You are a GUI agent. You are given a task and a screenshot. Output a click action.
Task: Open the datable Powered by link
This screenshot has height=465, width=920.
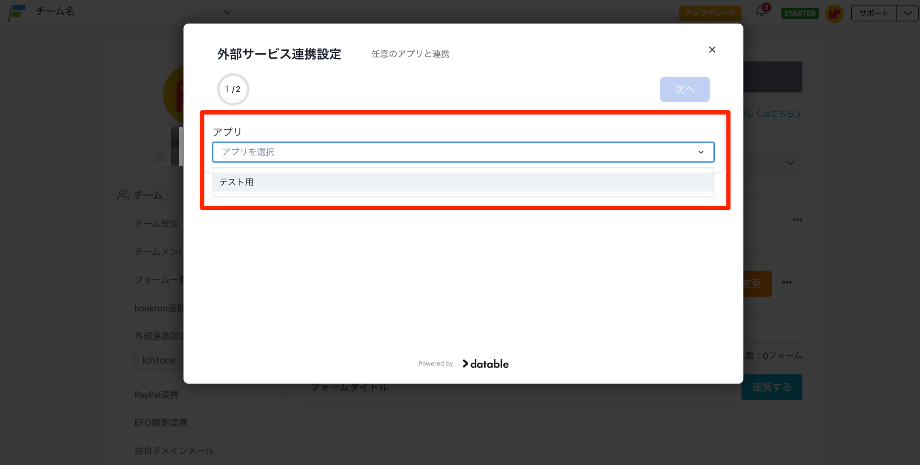point(485,364)
